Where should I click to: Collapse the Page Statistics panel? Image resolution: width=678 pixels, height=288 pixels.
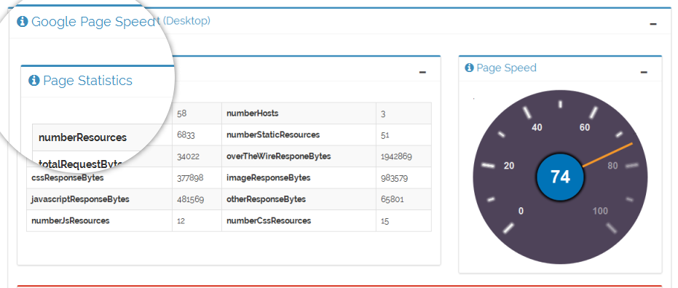[422, 72]
